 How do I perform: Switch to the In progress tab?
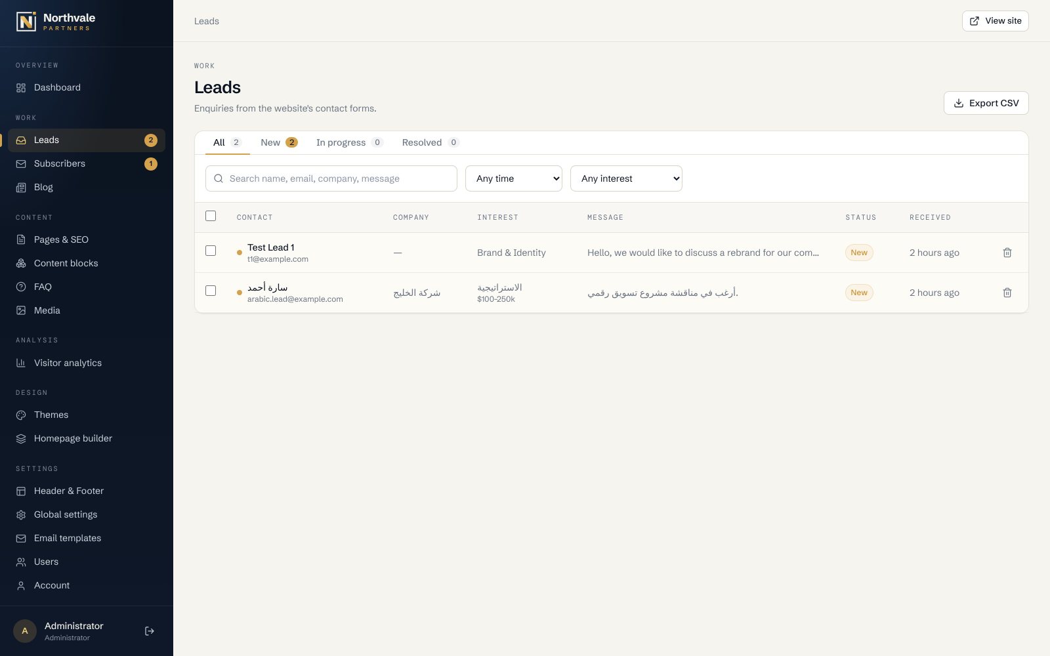349,142
